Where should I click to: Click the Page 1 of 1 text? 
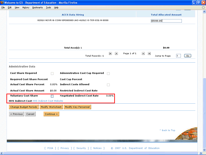pyautogui.click(x=130, y=54)
